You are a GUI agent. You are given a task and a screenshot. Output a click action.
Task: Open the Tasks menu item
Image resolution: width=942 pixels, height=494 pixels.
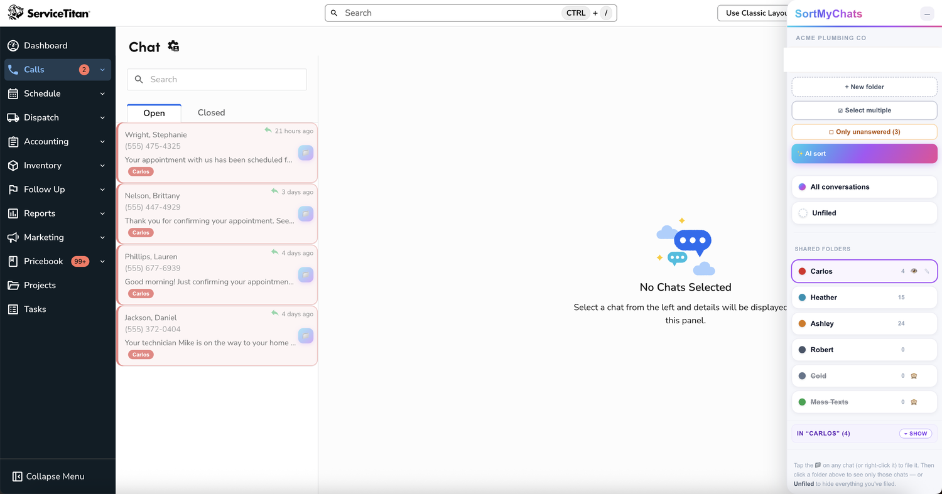click(x=58, y=309)
